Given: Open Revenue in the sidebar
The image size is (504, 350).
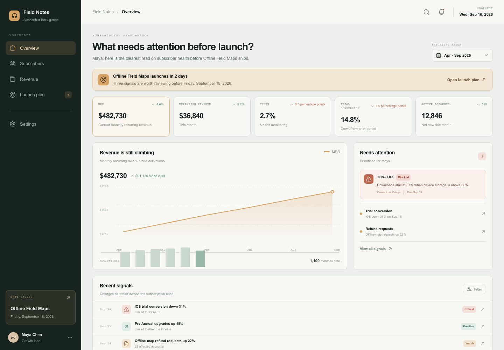Looking at the screenshot, I should point(41,79).
